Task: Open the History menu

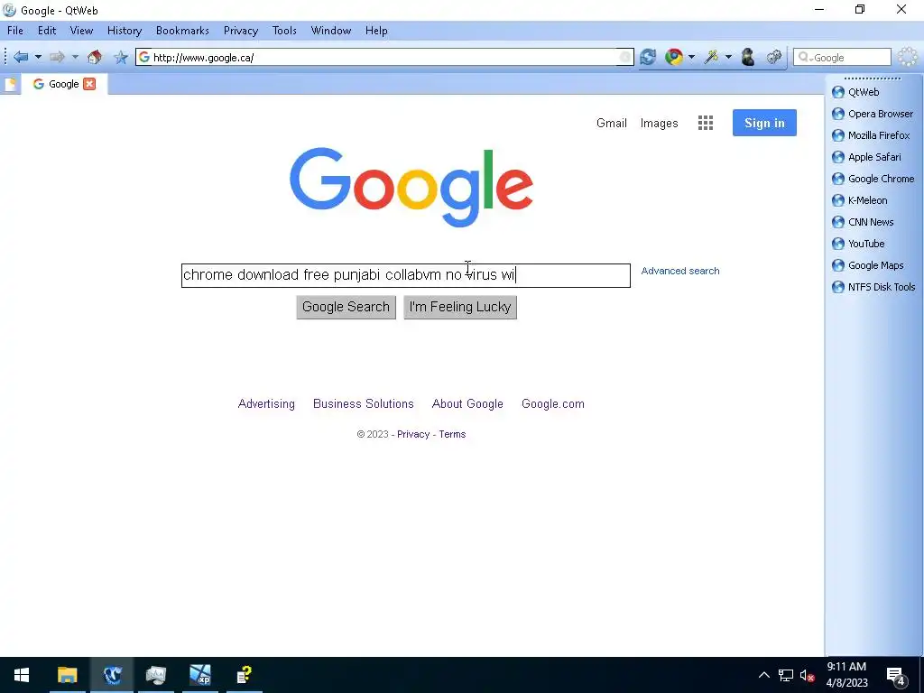Action: (x=125, y=31)
